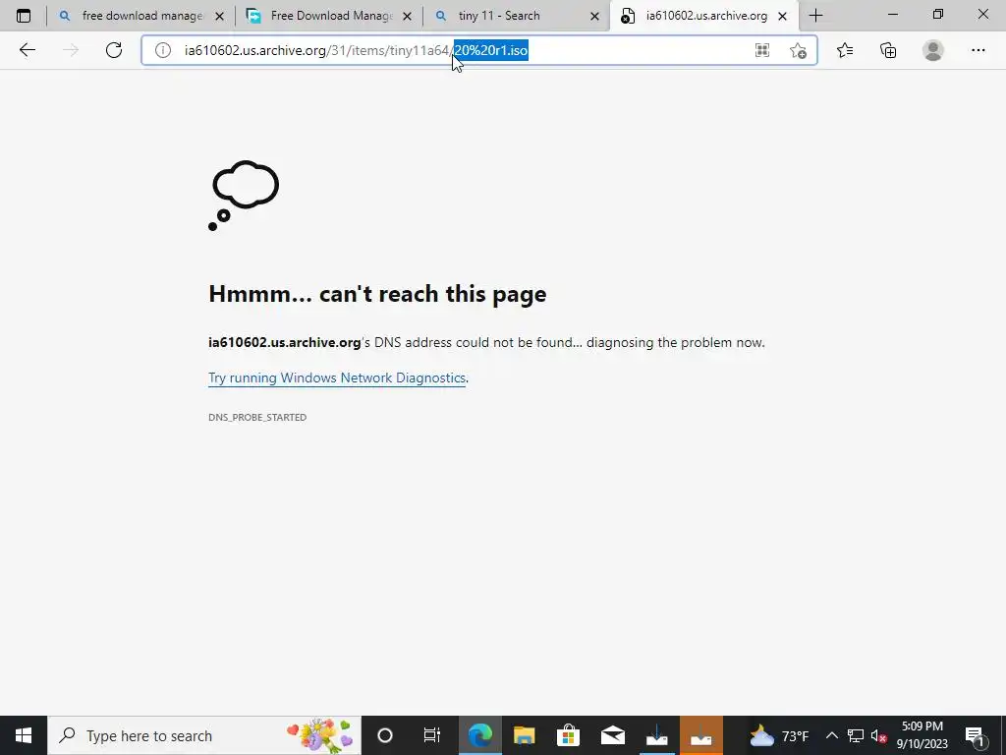The height and width of the screenshot is (755, 1006).
Task: Select the ia610602.us.archive.org tab
Action: (x=704, y=16)
